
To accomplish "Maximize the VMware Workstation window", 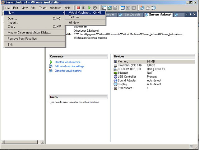I will [x=192, y=2].
